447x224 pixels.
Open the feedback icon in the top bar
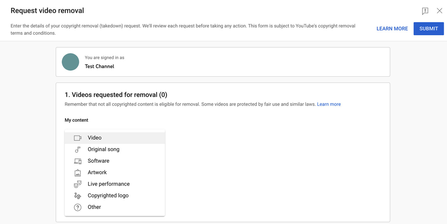[425, 11]
